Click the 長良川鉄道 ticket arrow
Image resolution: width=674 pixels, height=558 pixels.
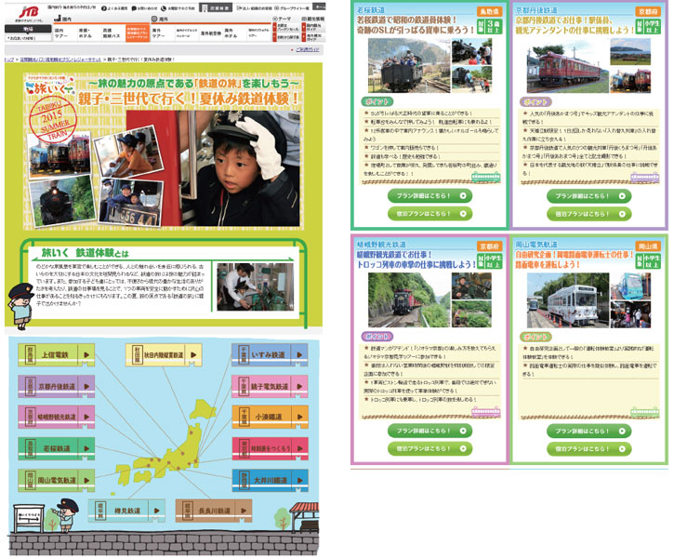tap(244, 511)
